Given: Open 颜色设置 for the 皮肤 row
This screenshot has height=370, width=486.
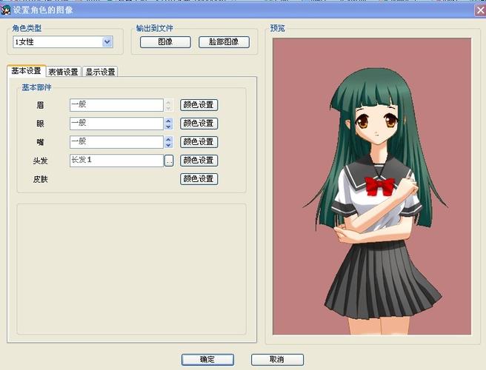Looking at the screenshot, I should pos(199,179).
